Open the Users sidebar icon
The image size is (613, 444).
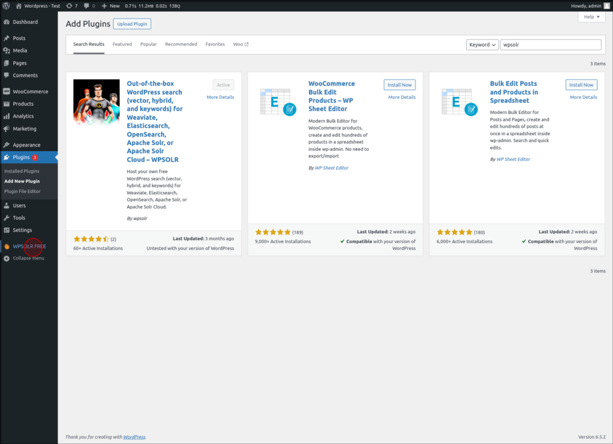click(6, 206)
